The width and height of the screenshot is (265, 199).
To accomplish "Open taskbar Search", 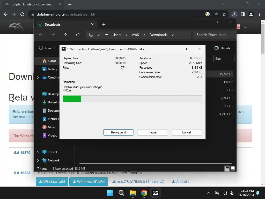I will pos(121,193).
